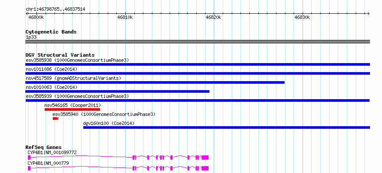Click the esv3585939 variant blue bar
Viewport: 382px width, 173px height.
pos(197,100)
